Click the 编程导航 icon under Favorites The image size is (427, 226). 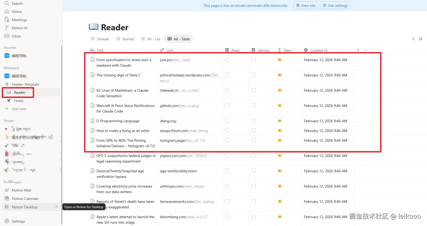click(x=7, y=56)
